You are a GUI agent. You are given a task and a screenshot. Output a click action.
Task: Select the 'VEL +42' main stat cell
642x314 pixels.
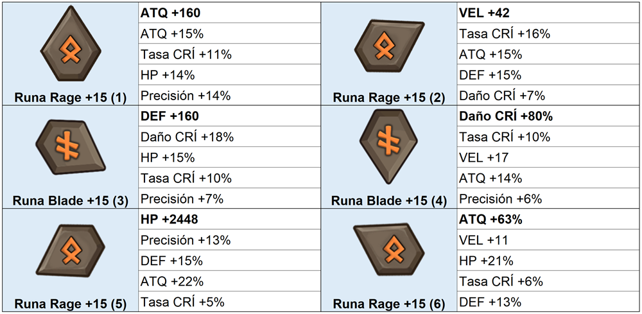tap(548, 13)
